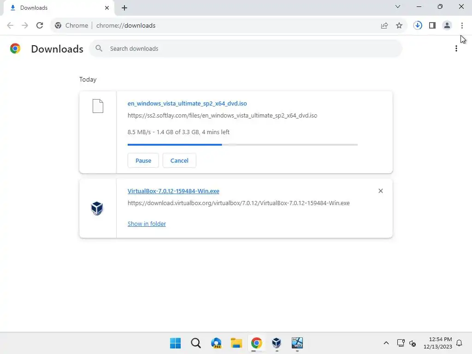Open the downloads bubble icon in toolbar

point(418,26)
